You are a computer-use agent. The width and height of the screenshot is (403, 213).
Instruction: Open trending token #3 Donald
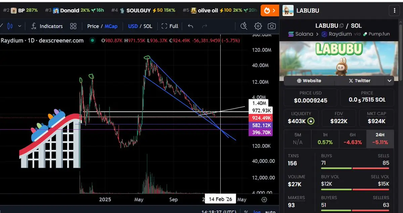(74, 10)
